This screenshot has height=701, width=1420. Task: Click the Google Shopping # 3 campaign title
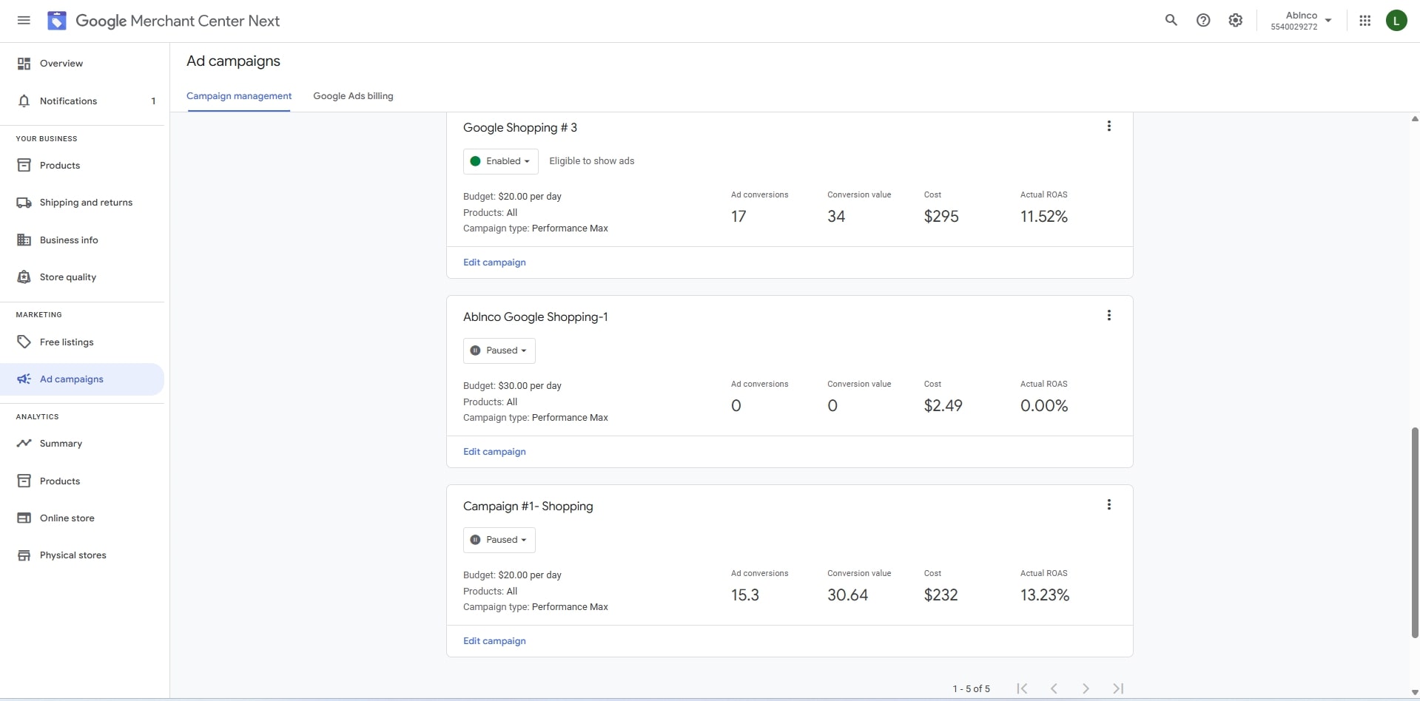click(x=520, y=128)
